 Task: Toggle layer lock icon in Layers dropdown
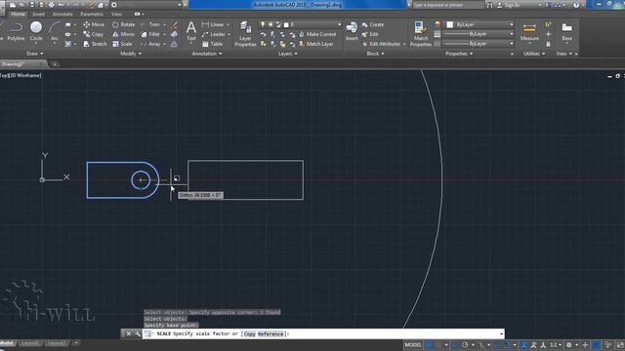click(278, 24)
